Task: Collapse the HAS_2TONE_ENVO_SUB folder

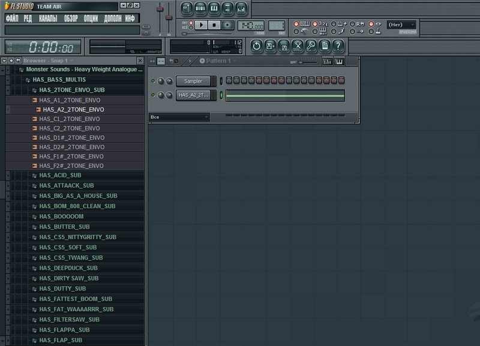Action: (x=35, y=90)
